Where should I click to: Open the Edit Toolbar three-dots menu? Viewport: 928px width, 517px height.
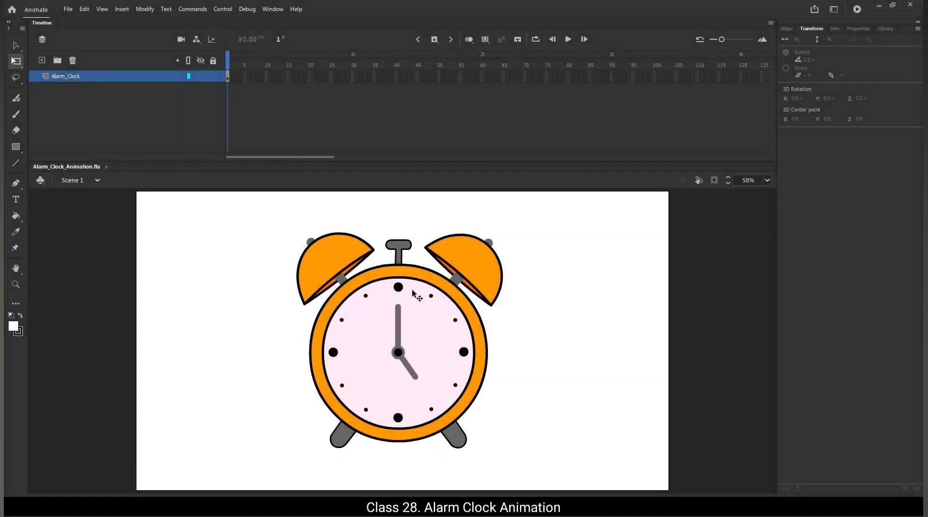click(16, 303)
